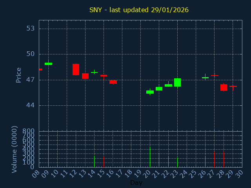251x188 pixels.
Task: Click the price tick label '53'
Action: point(31,29)
